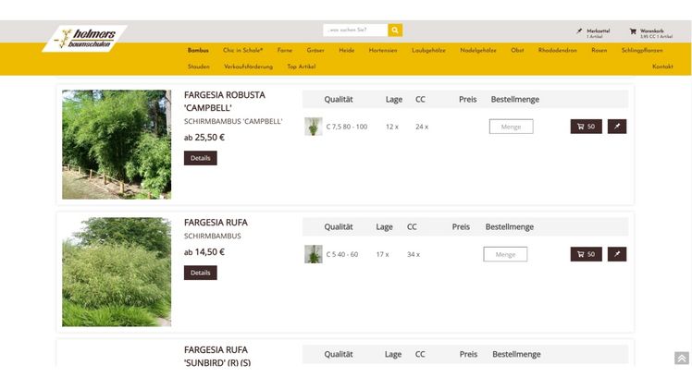Click the C 5 40-60 pot thumbnail
The width and height of the screenshot is (692, 389).
[314, 254]
